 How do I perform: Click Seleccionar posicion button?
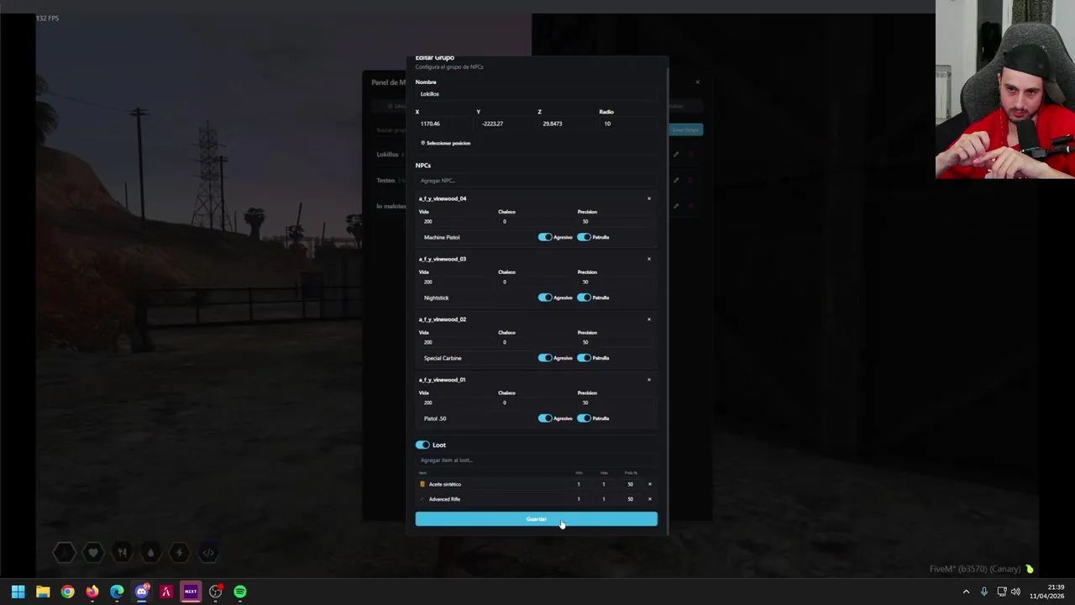pyautogui.click(x=446, y=143)
